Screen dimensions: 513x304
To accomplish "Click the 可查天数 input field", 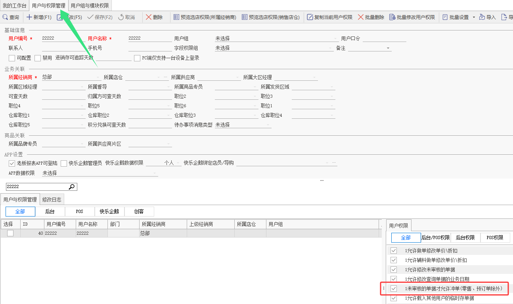I will [64, 97].
